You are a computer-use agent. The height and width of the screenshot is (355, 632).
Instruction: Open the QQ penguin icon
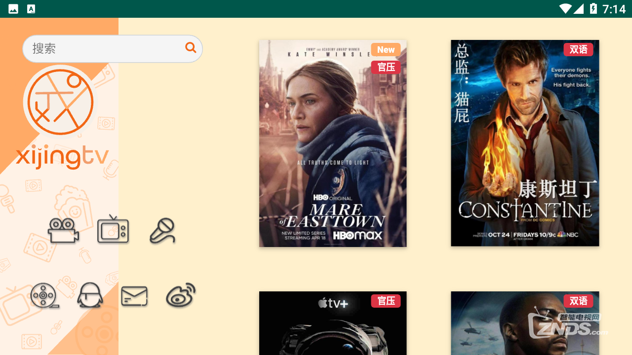(x=90, y=295)
